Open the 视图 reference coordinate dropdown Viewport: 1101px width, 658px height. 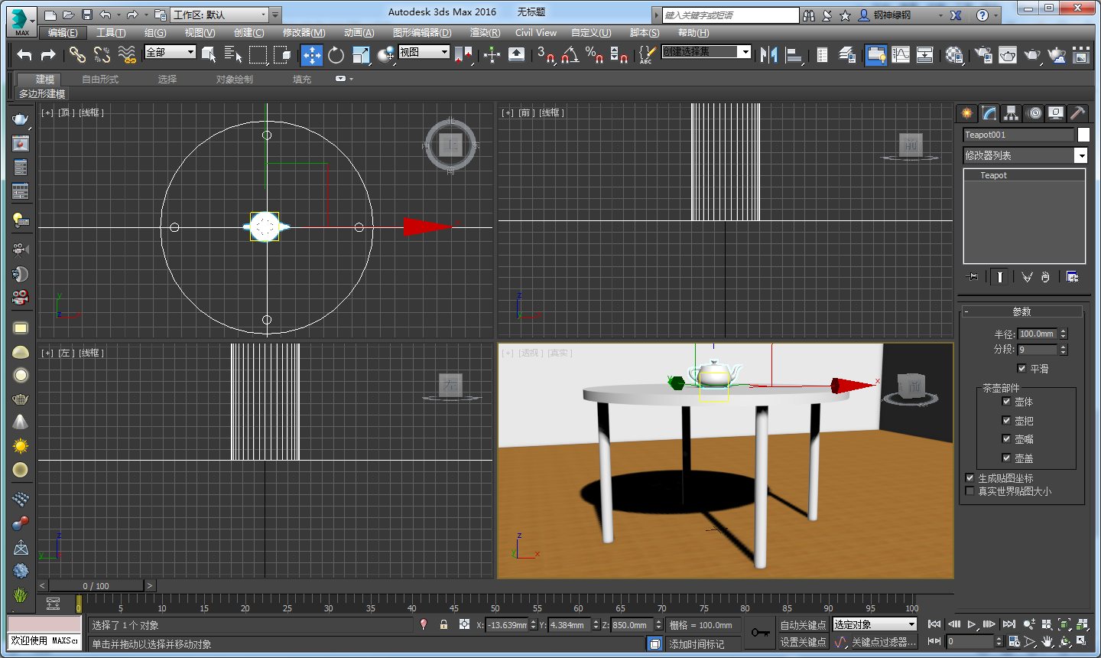tap(424, 52)
